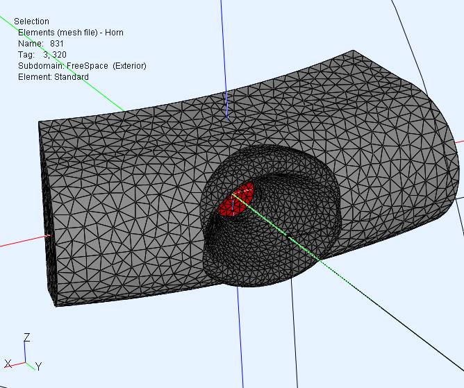Click the 'Tag: 3, 320' line

click(x=42, y=54)
